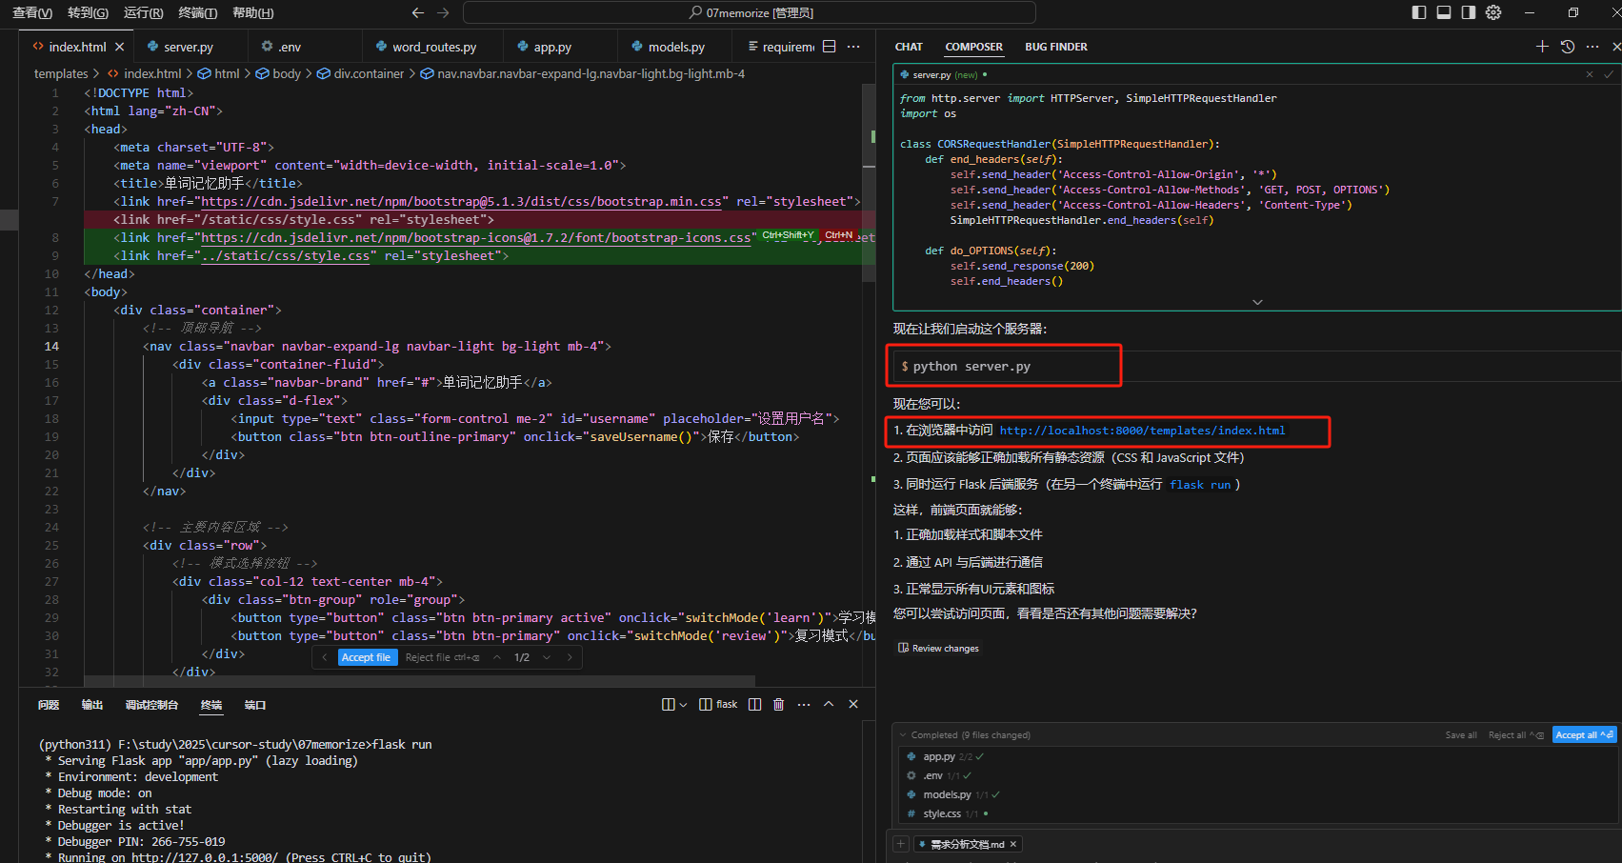Open style.css in the changed files list
1622x863 pixels.
[x=942, y=813]
